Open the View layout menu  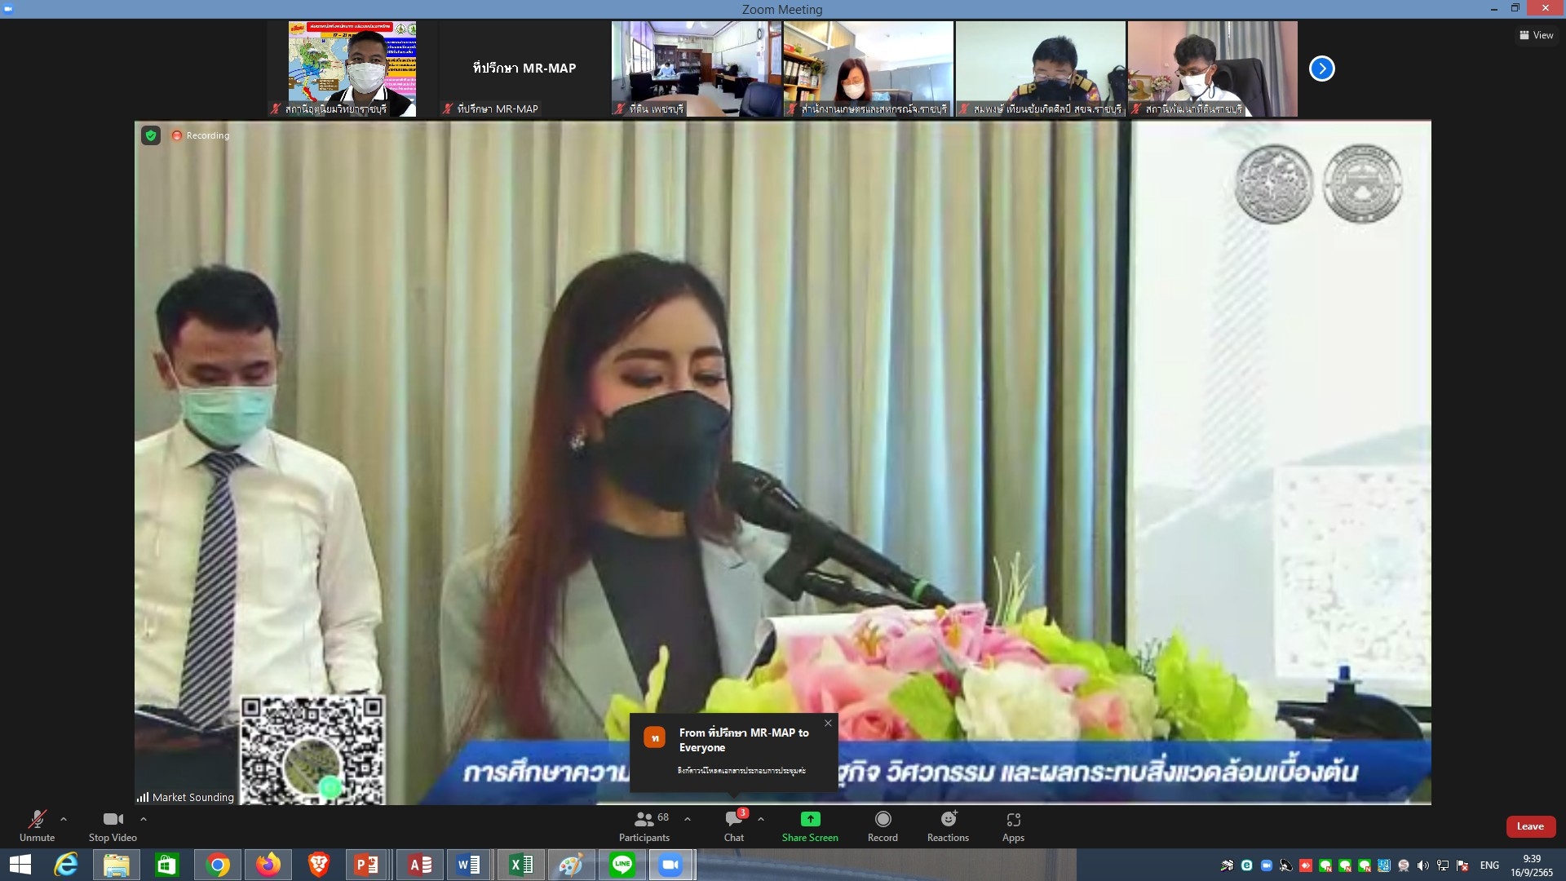[1536, 35]
